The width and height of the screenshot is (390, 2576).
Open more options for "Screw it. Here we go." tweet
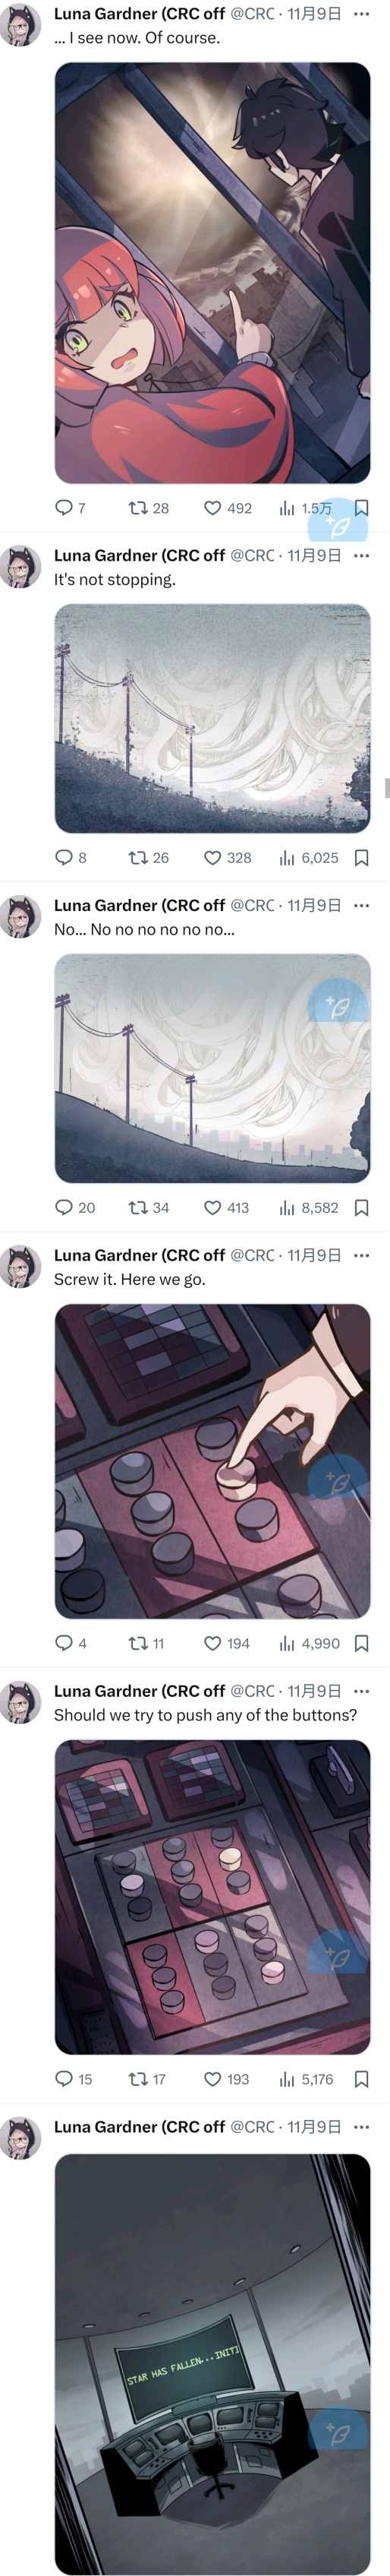(x=362, y=1255)
